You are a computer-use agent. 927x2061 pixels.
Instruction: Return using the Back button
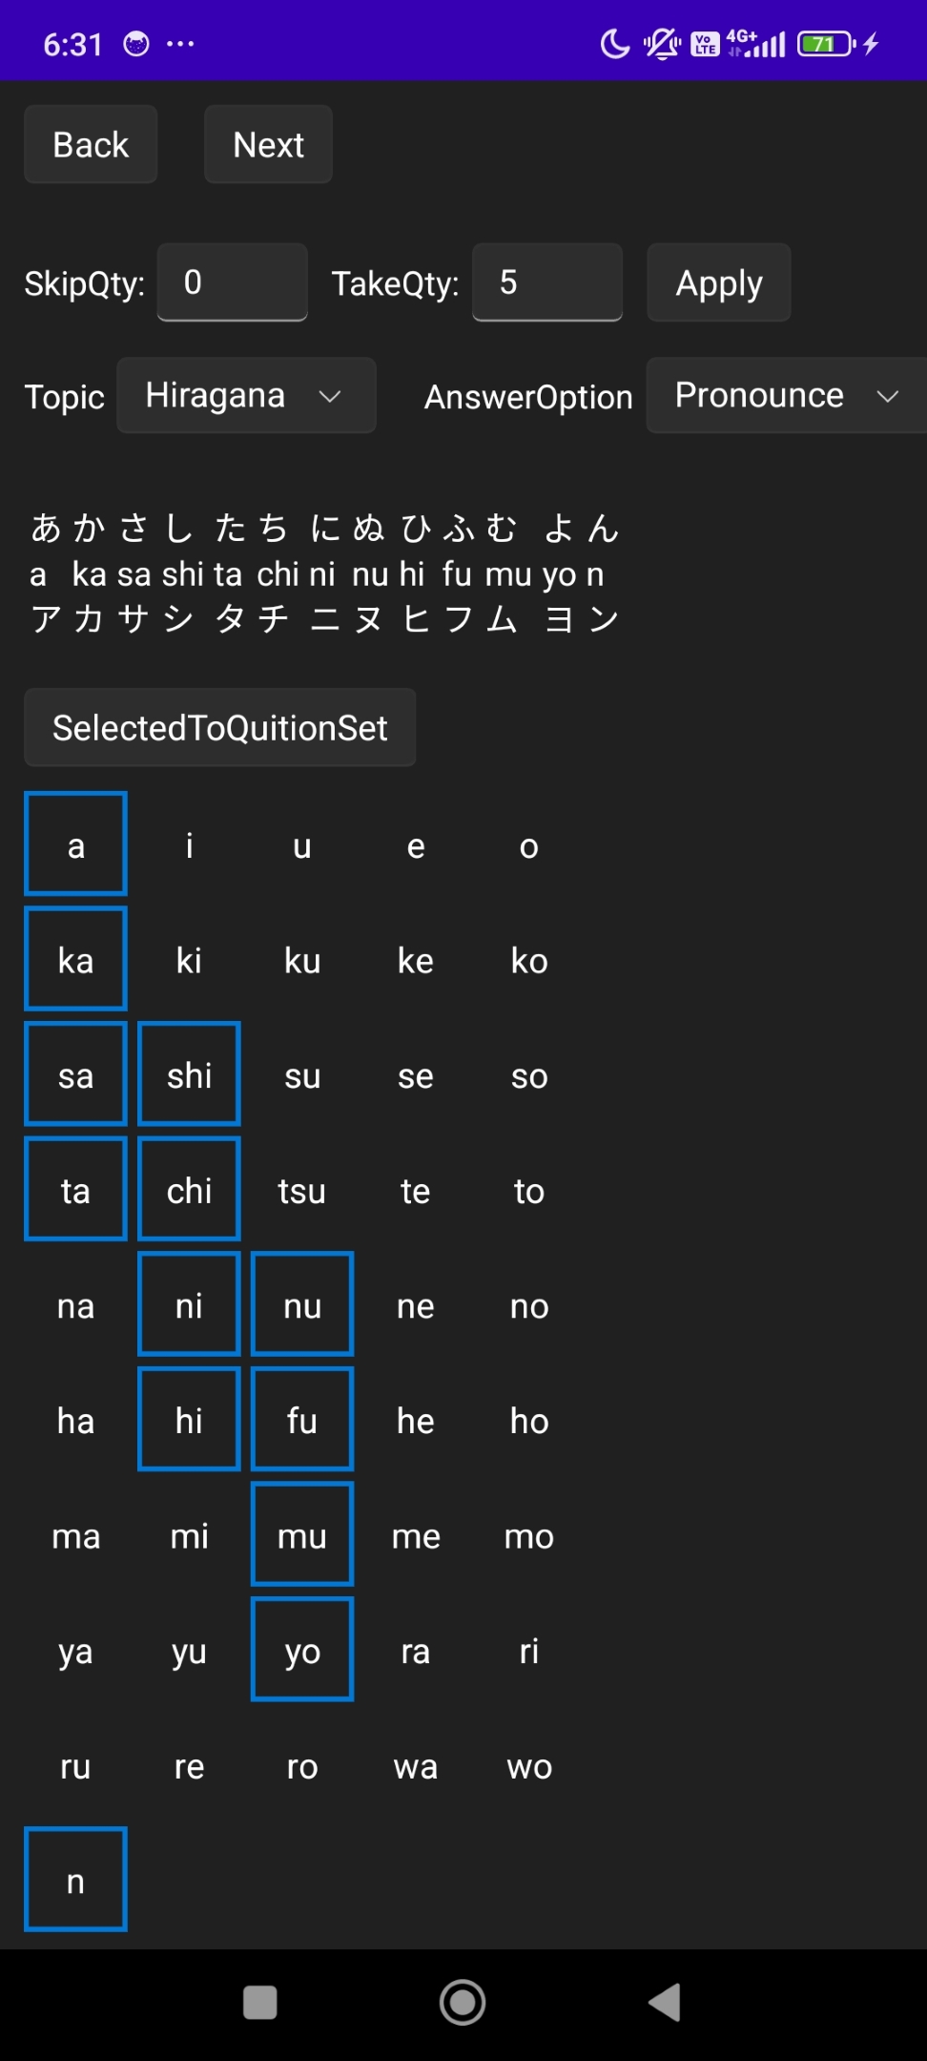pyautogui.click(x=91, y=144)
